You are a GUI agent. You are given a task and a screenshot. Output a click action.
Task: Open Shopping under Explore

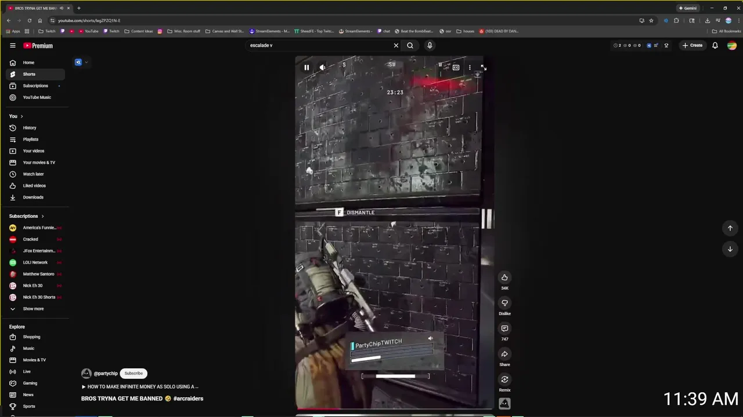tap(35, 336)
